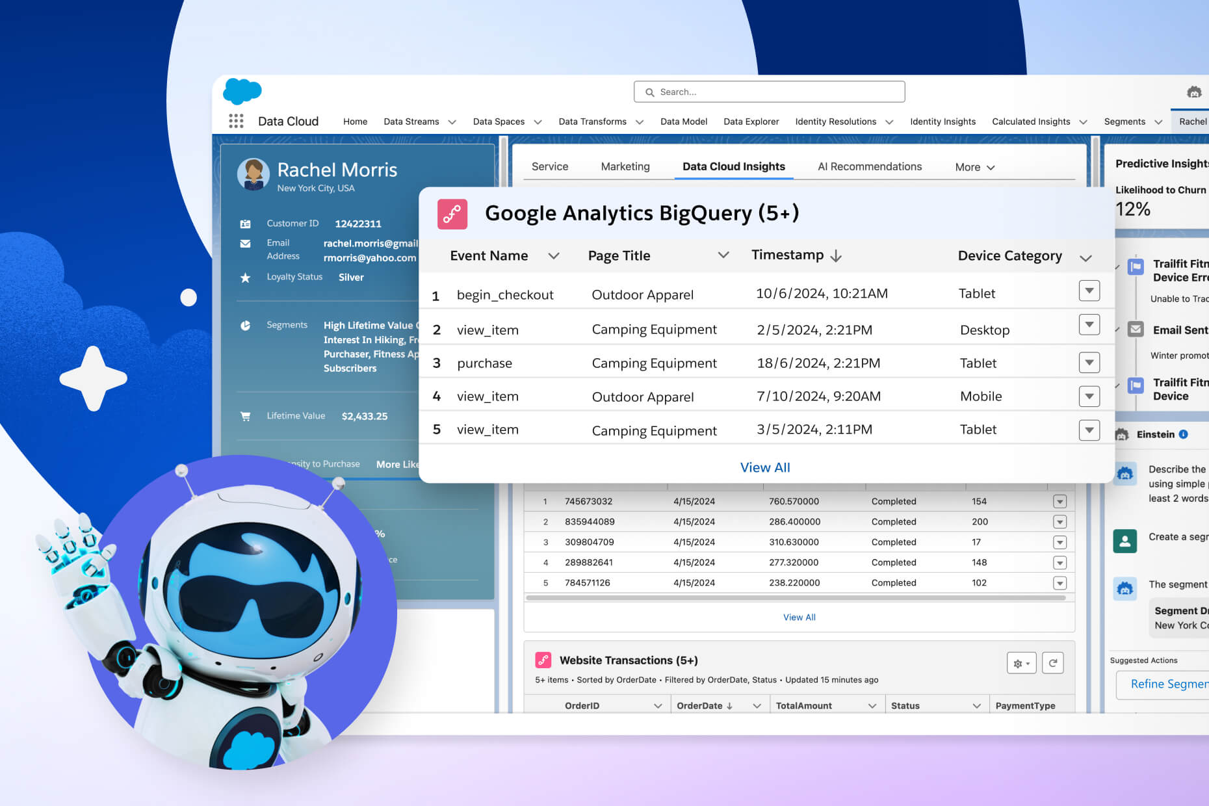Click the Refine Segment suggested action
Screen dimensions: 1209x806
pyautogui.click(x=1168, y=684)
